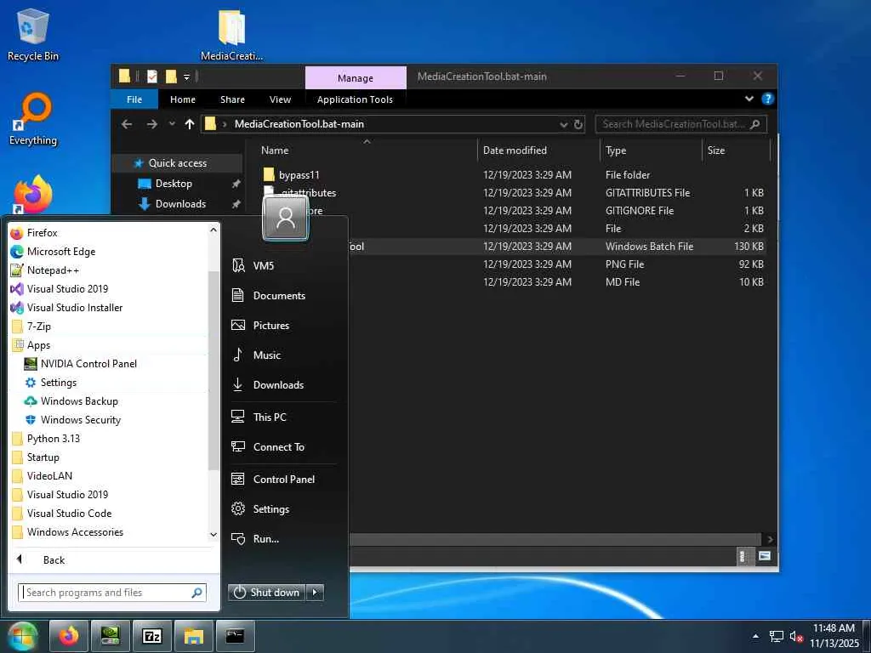Select Everything shortcut on desktop

(33, 119)
